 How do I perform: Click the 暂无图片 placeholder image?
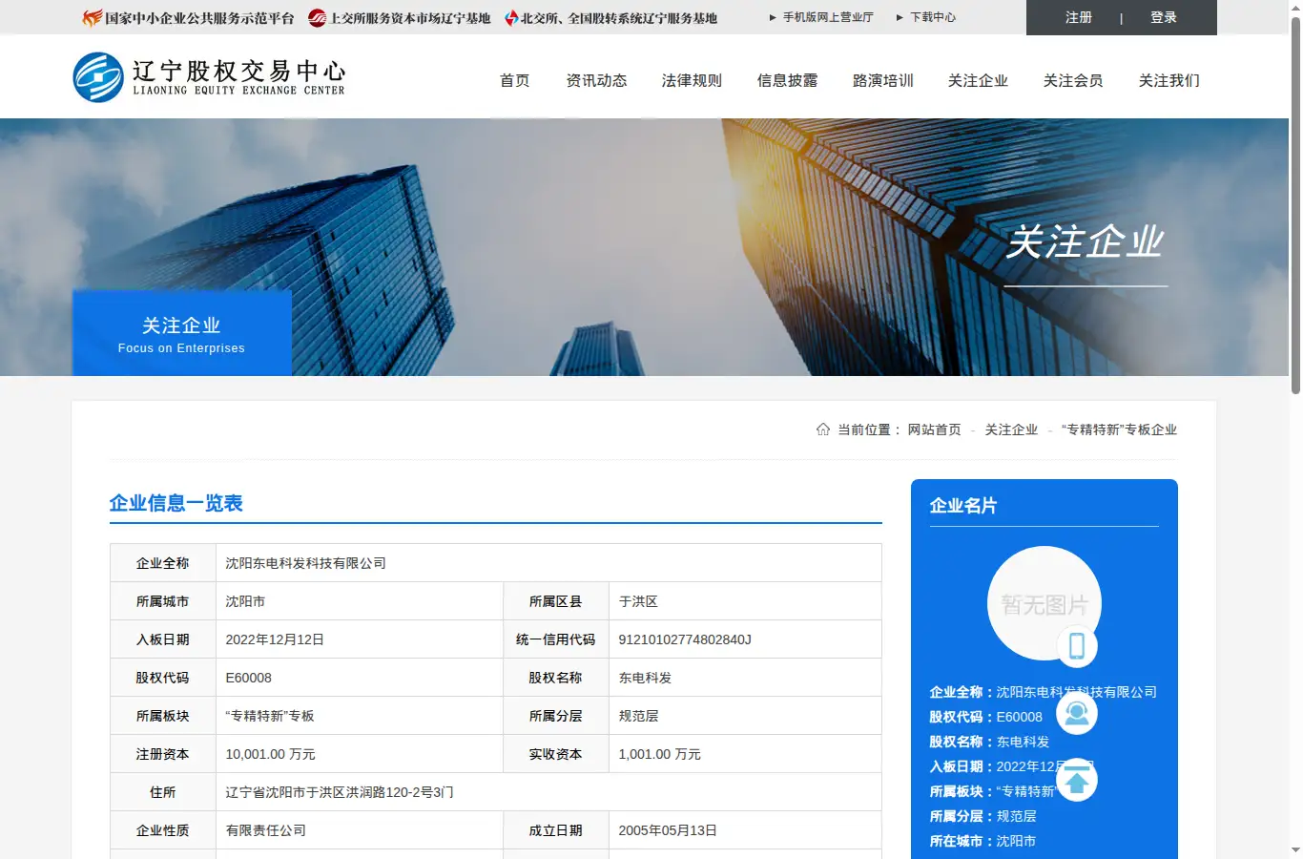(1044, 603)
